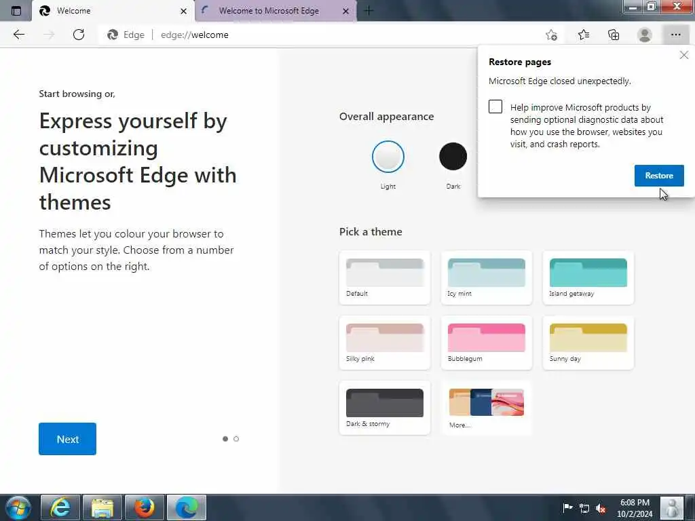
Task: Add this page to favorites star icon
Action: [551, 35]
